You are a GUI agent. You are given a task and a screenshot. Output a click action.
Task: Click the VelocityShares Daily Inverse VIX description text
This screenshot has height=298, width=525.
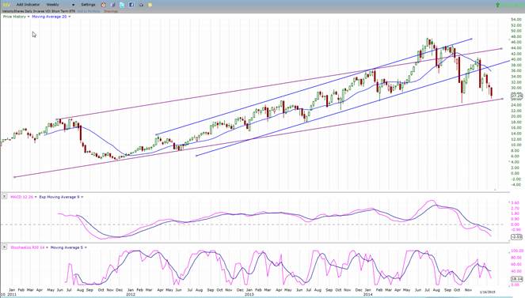(x=39, y=11)
